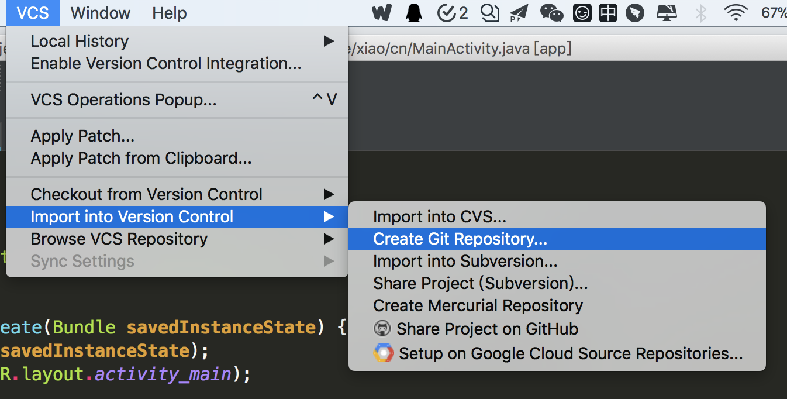Click Import into Subversion... option
The image size is (787, 399).
coord(465,261)
